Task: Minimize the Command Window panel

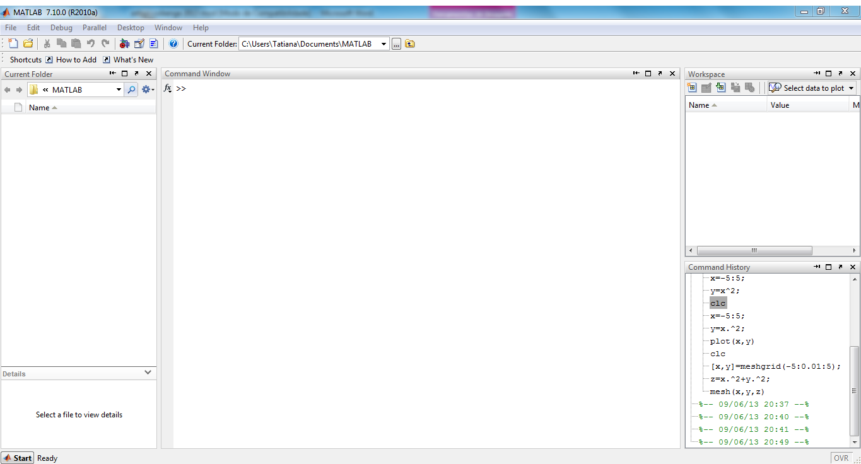Action: tap(636, 74)
